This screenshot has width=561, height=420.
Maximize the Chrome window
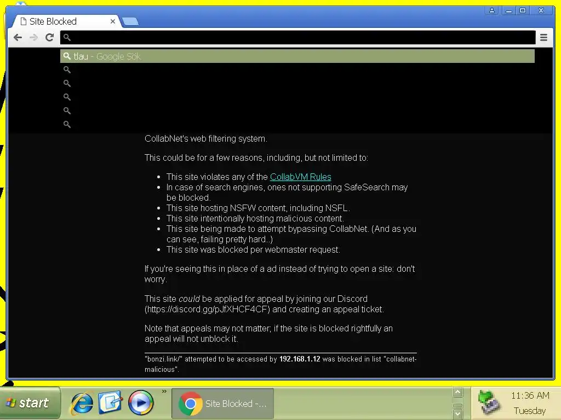[x=523, y=10]
